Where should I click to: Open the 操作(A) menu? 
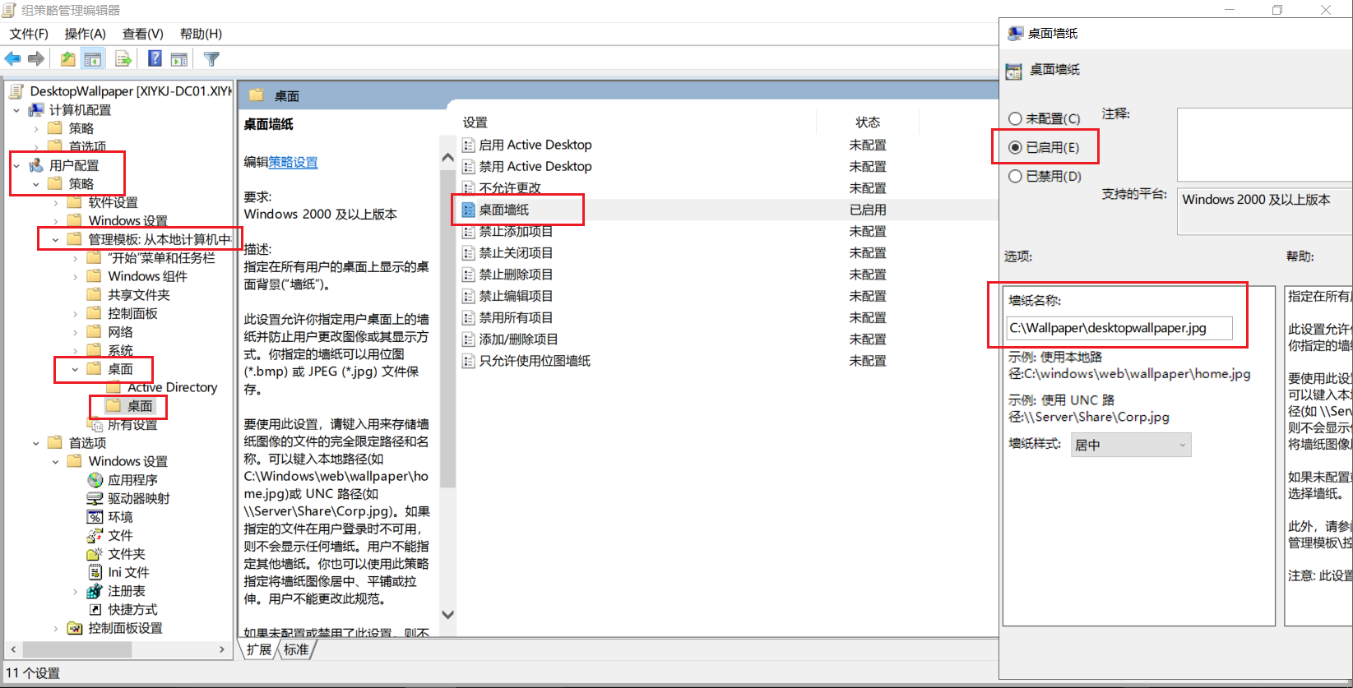86,34
